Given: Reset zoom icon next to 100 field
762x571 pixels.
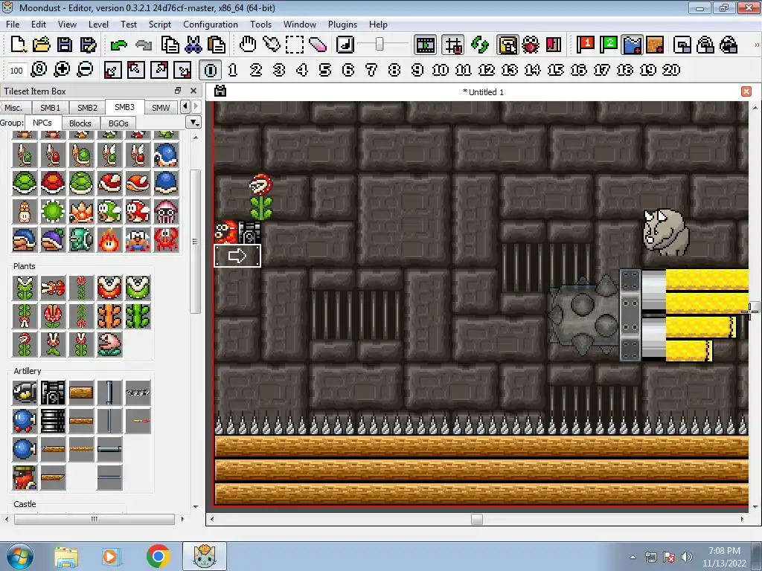Looking at the screenshot, I should click(39, 69).
